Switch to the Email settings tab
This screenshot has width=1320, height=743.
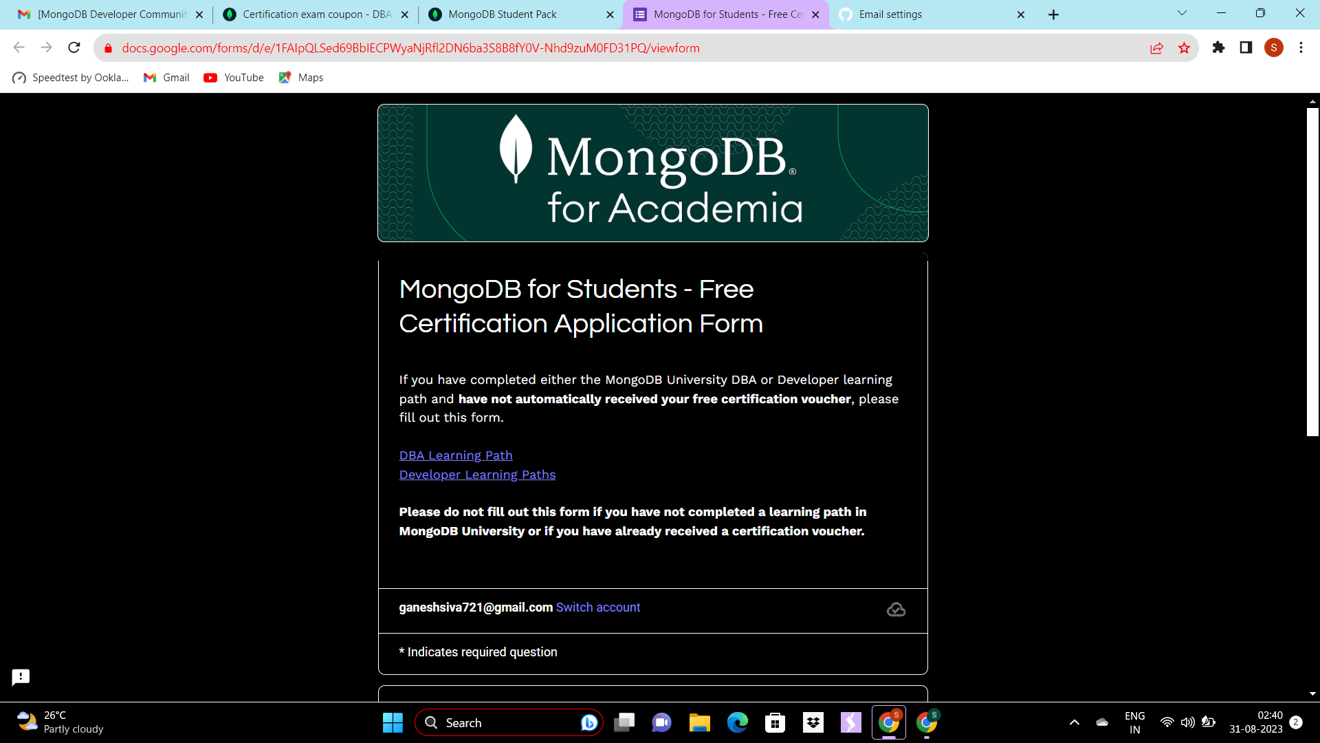click(890, 14)
